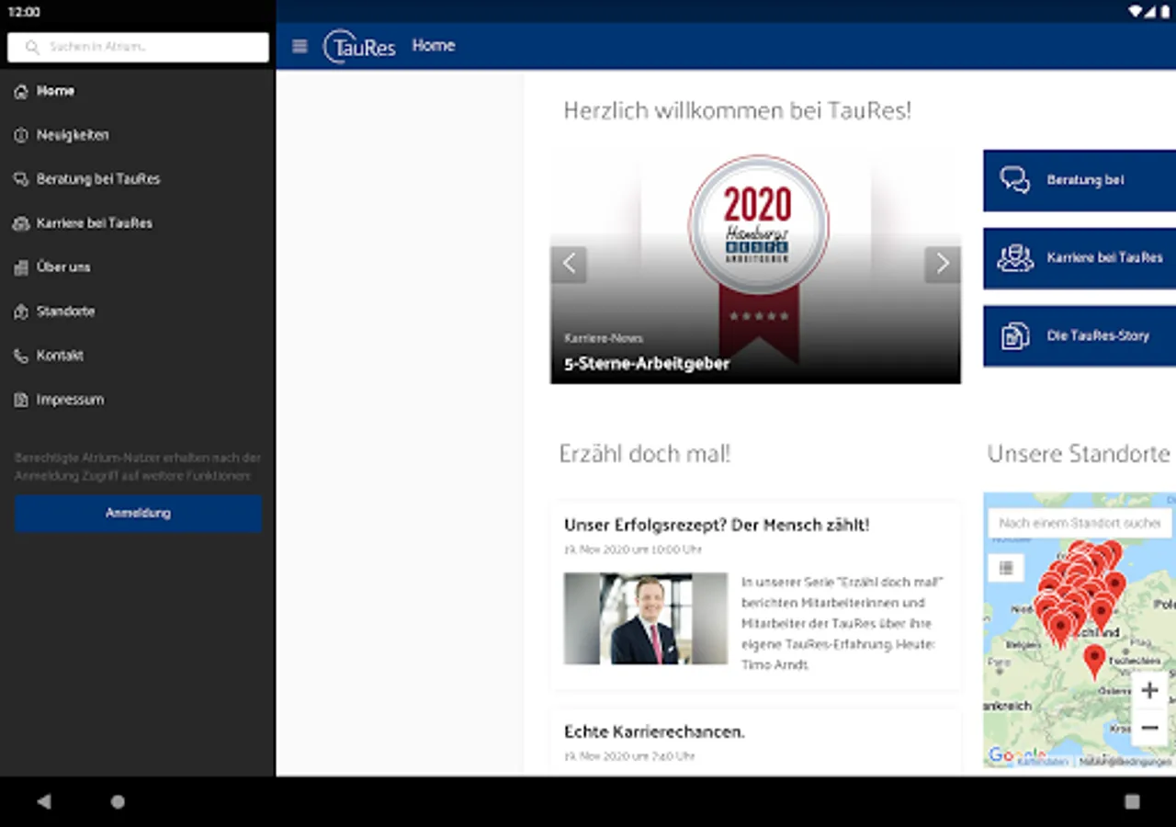Click the search magnifier icon in sidebar
The image size is (1176, 827).
click(x=33, y=47)
